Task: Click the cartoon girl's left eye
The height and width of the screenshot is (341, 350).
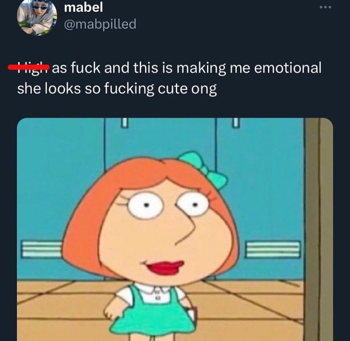Action: (141, 206)
